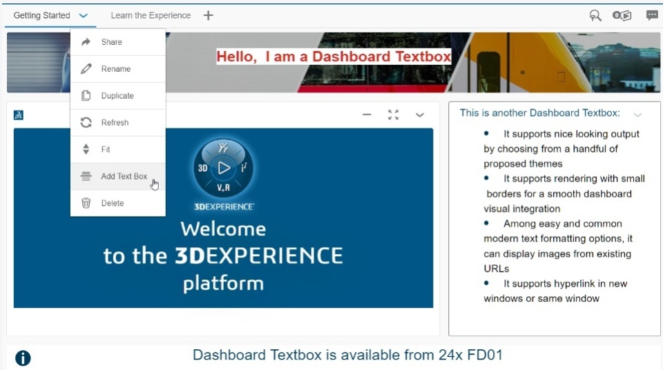Image resolution: width=663 pixels, height=370 pixels.
Task: Select the Getting Started tab label
Action: (x=41, y=16)
